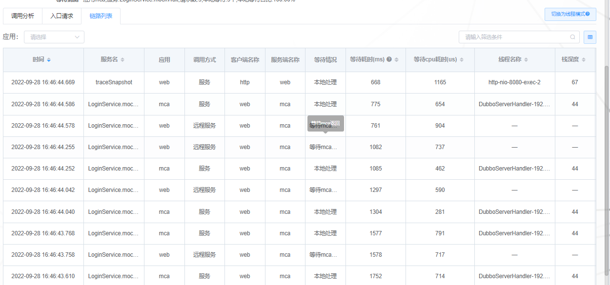Click timestamp 2022-09-28 16:46:44.255
This screenshot has width=610, height=285.
(43, 147)
